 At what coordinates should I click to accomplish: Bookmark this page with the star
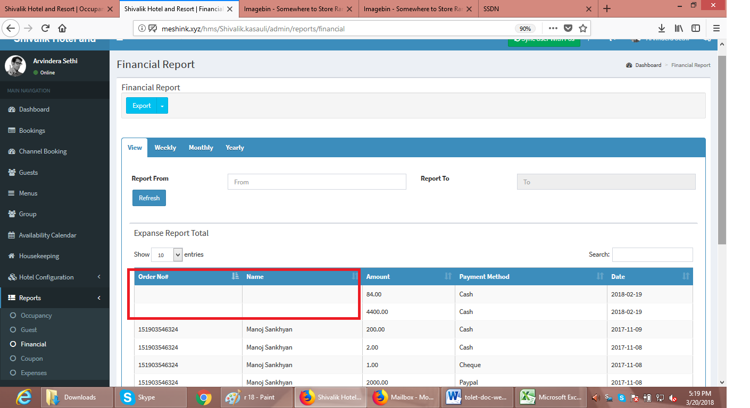583,29
